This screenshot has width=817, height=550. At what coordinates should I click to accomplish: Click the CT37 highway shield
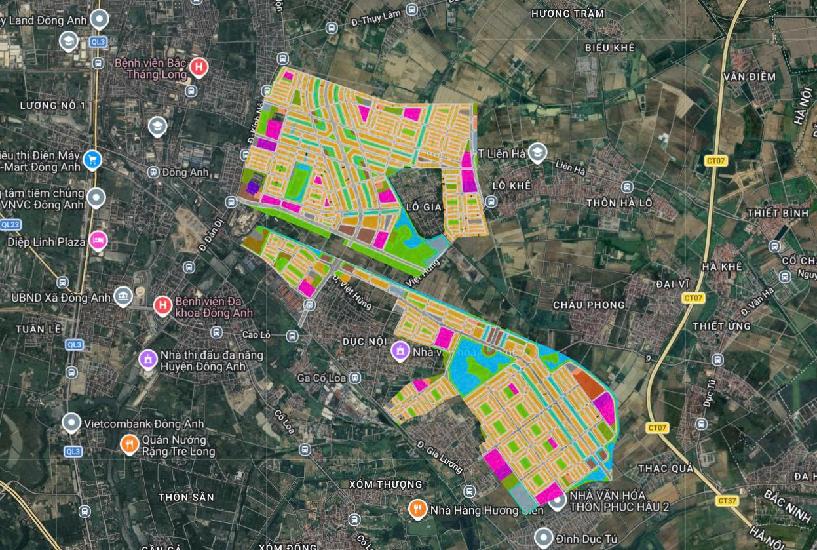click(727, 501)
